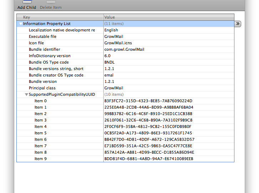The height and width of the screenshot is (193, 259).
Task: Select the Principal class key
Action: coord(42,88)
